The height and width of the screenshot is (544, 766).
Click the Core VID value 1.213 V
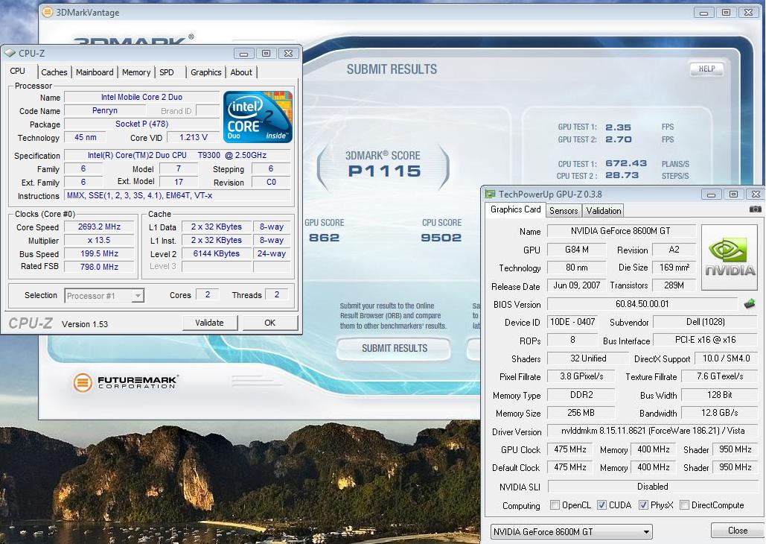(194, 137)
